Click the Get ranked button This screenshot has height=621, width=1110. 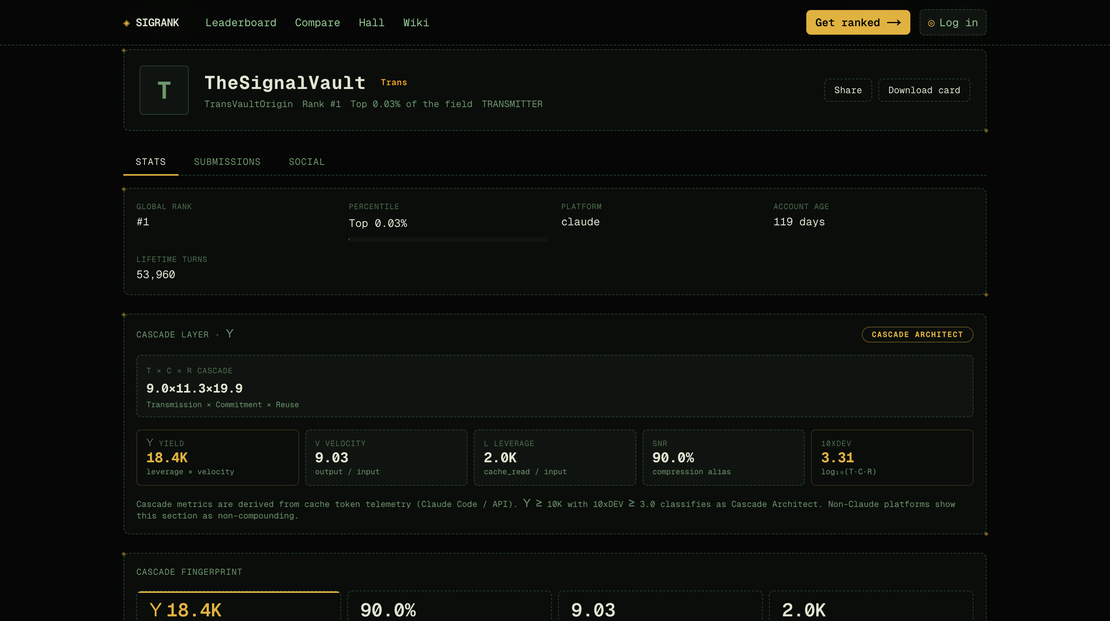pos(858,22)
